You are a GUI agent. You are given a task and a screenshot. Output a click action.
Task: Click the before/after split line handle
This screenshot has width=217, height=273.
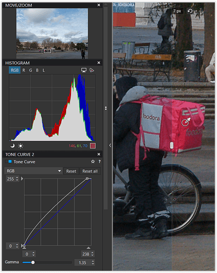172,145
